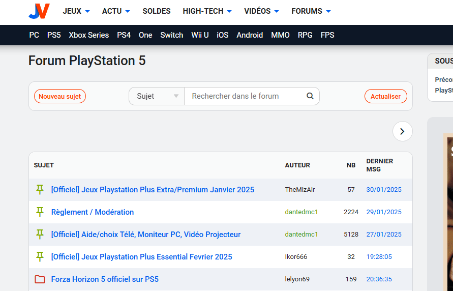The width and height of the screenshot is (453, 291).
Task: Open last message dated 30/01/2025
Action: point(384,190)
